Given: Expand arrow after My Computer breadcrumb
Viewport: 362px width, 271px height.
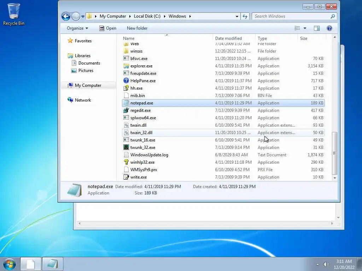Looking at the screenshot, I should click(x=130, y=16).
